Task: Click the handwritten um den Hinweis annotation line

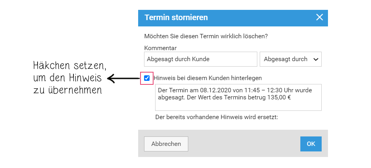Action: click(67, 78)
